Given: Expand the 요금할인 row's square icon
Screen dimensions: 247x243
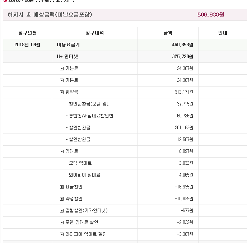Looking at the screenshot, I should (x=62, y=187).
